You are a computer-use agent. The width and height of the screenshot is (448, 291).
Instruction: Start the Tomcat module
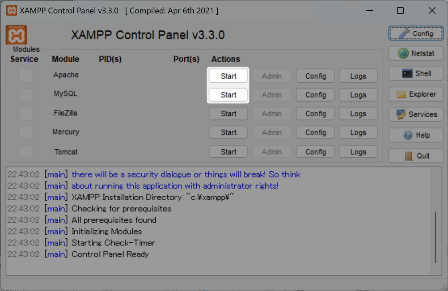pyautogui.click(x=228, y=152)
